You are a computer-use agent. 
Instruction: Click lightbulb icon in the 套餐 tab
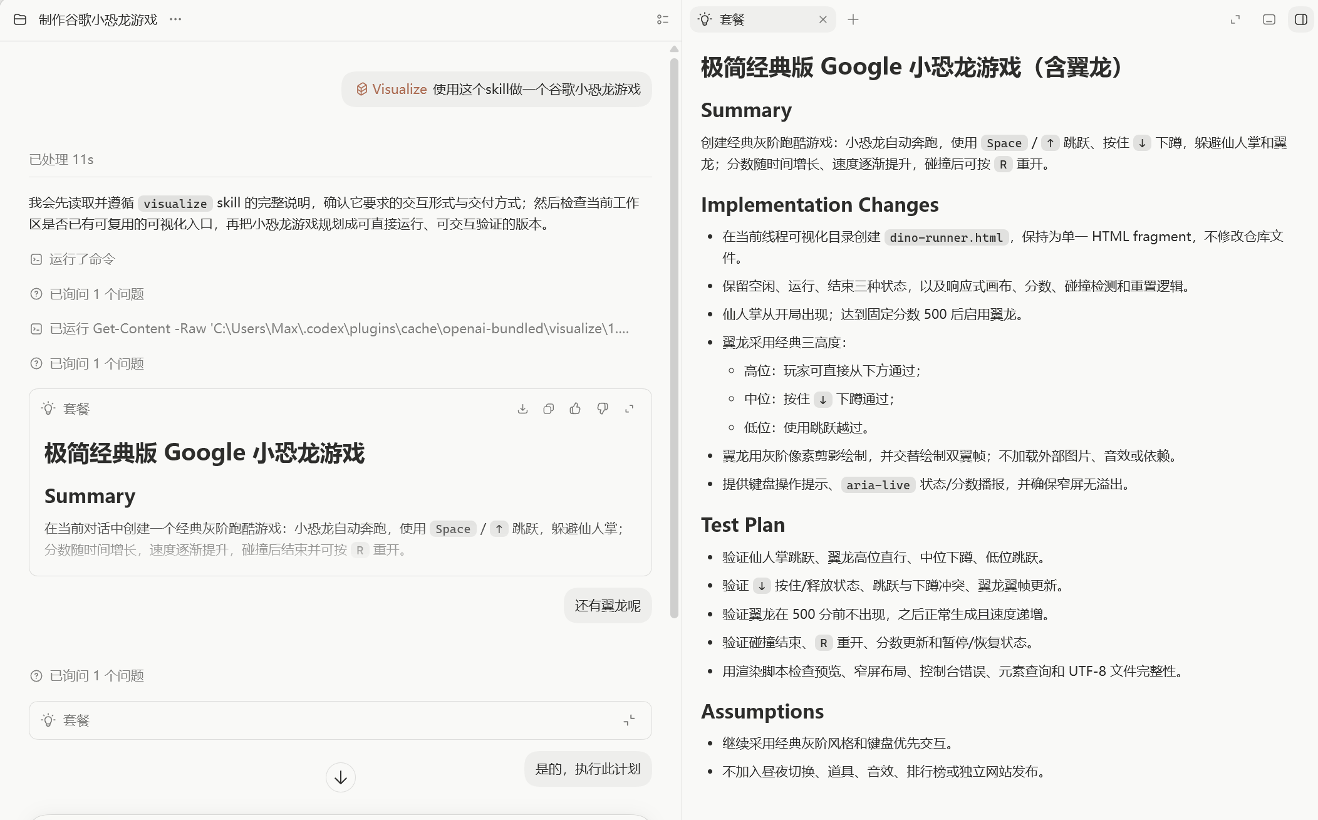point(705,20)
